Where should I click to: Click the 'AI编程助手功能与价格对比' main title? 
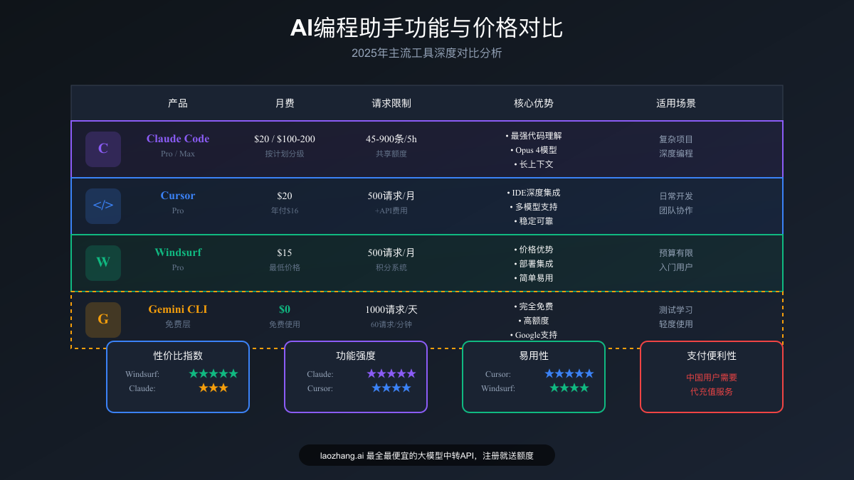427,28
